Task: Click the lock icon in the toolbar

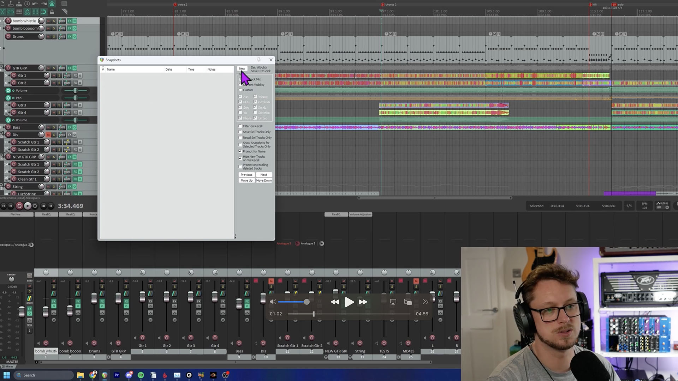Action: pos(52,12)
